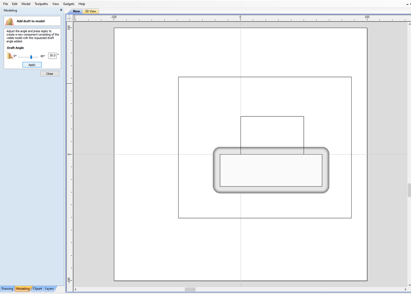Screen dimensions: 411x294
Task: Click the Draft Angle heading
Action: [15, 48]
